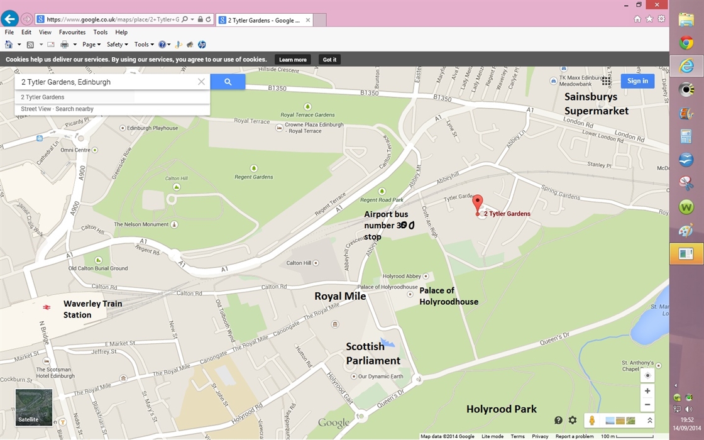Switch map to Satellite view
Viewport: 704px width, 440px height.
pos(34,407)
